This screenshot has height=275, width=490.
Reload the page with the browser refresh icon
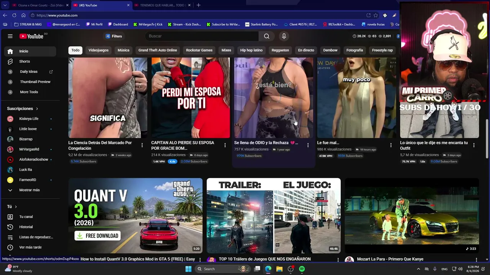tap(14, 15)
